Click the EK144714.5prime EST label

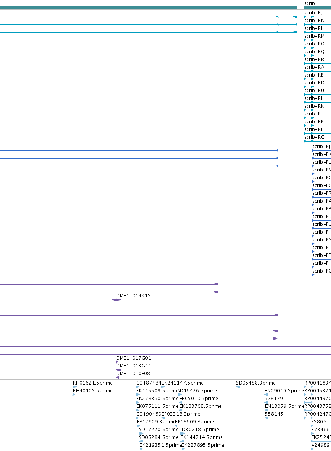click(x=201, y=437)
